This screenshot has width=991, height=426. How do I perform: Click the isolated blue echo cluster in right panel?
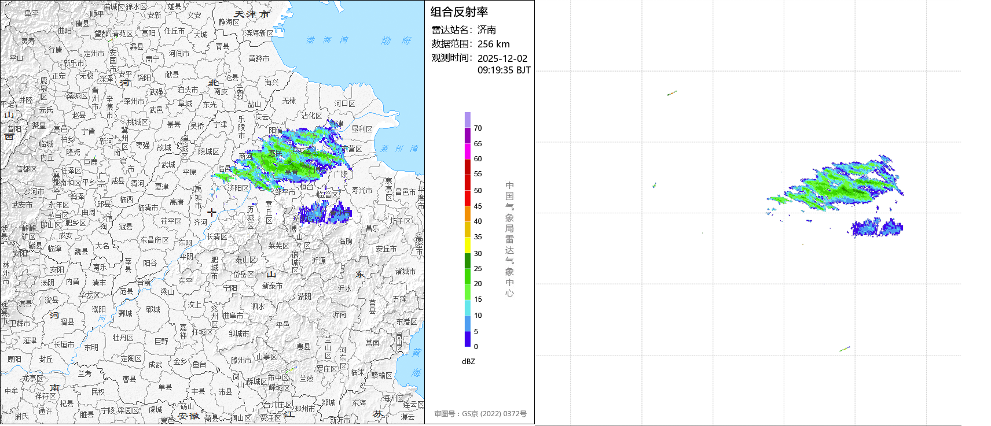(x=877, y=227)
